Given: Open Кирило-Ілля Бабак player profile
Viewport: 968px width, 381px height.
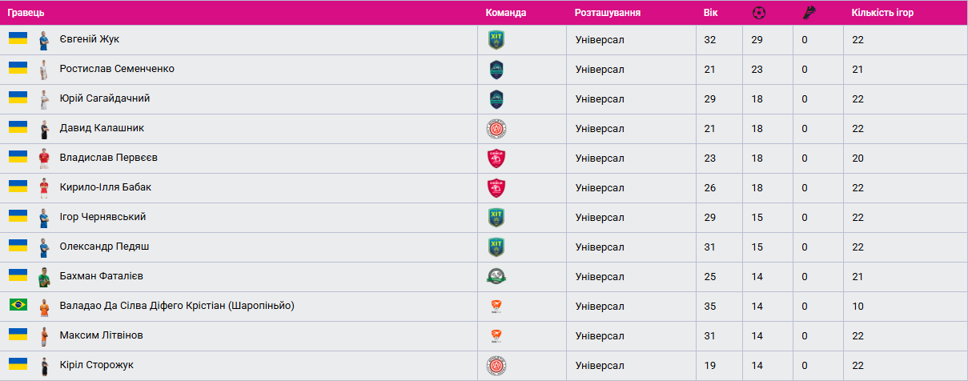Looking at the screenshot, I should (105, 187).
